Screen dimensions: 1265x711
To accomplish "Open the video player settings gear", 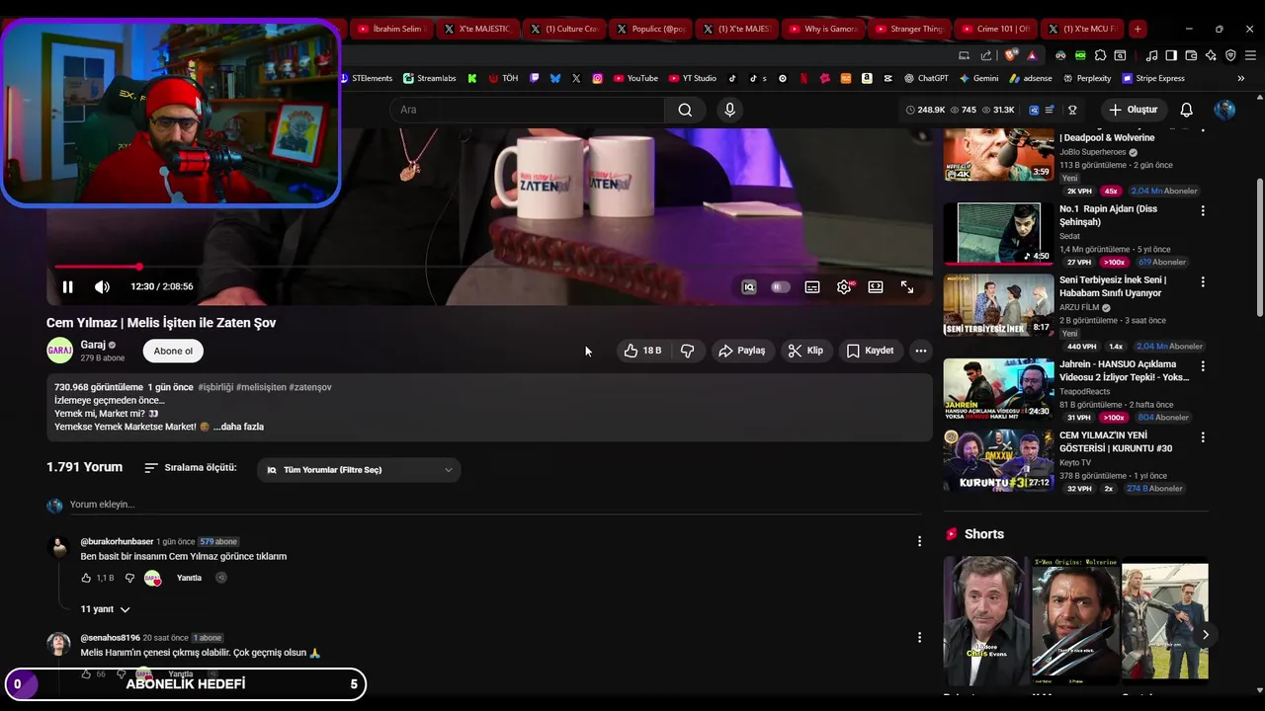I will click(x=844, y=287).
